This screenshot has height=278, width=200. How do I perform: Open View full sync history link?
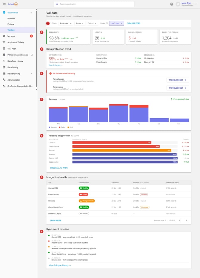coord(60,265)
